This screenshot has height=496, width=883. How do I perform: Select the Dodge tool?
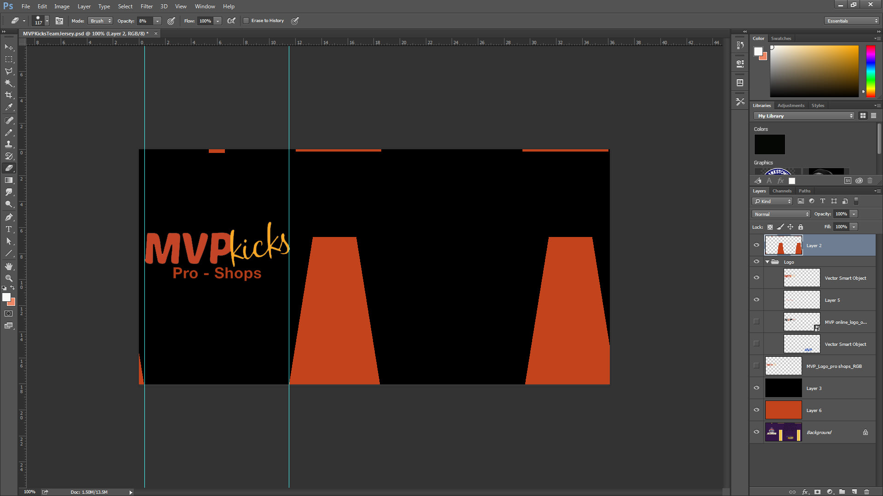pyautogui.click(x=9, y=204)
